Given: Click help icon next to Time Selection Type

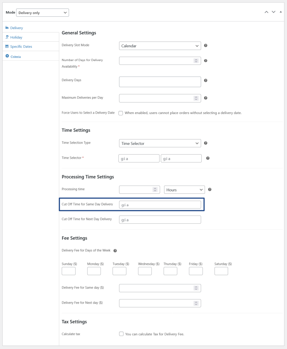Looking at the screenshot, I should 206,143.
